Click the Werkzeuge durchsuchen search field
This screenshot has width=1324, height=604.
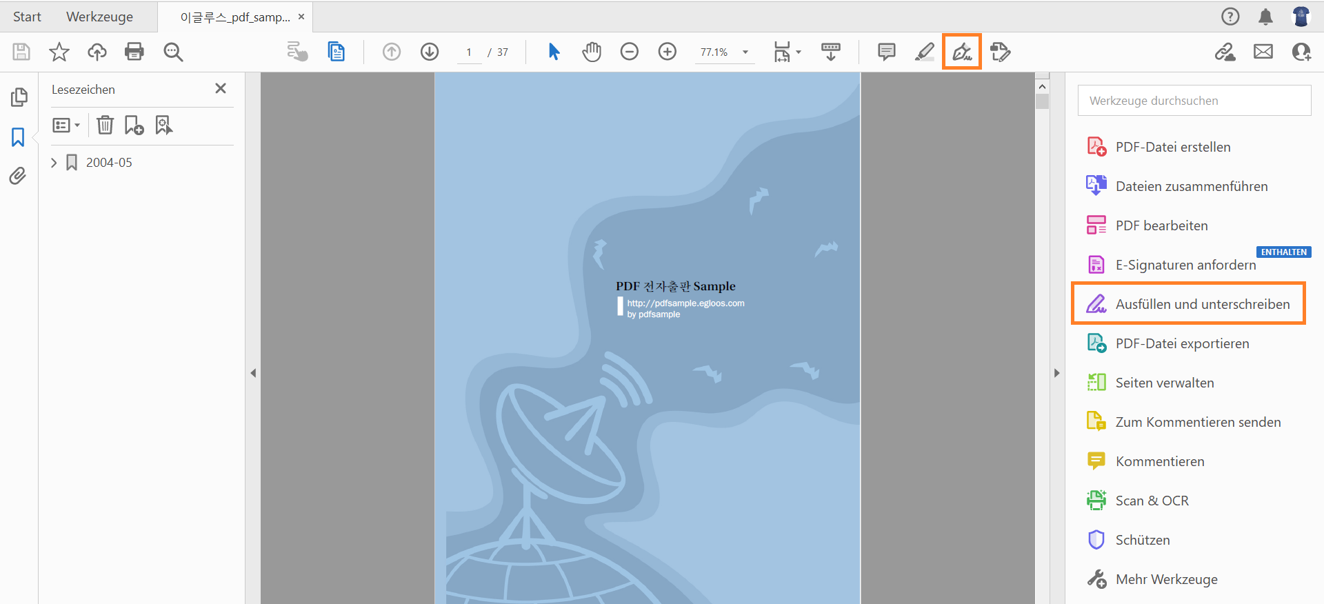1194,101
